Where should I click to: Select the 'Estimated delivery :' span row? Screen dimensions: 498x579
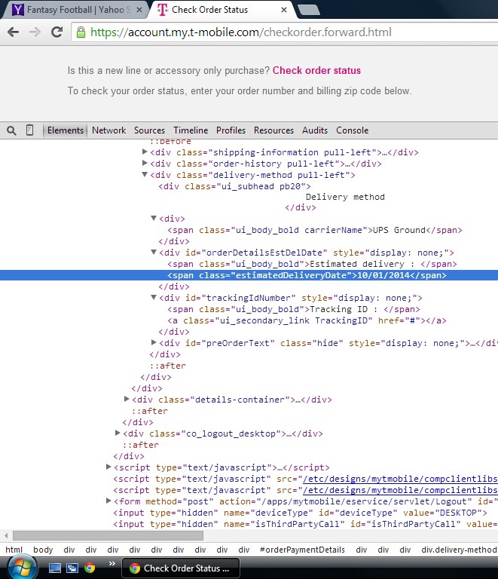[312, 265]
